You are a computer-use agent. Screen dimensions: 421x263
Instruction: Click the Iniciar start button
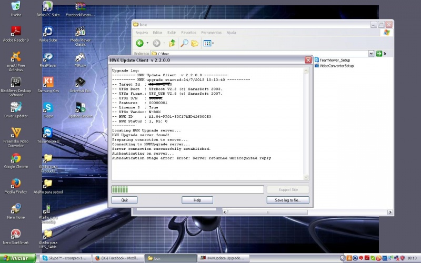(17, 258)
